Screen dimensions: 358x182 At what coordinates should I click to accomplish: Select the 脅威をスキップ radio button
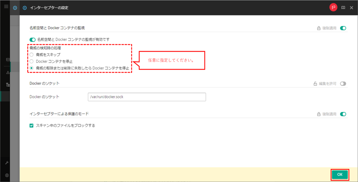(x=31, y=54)
